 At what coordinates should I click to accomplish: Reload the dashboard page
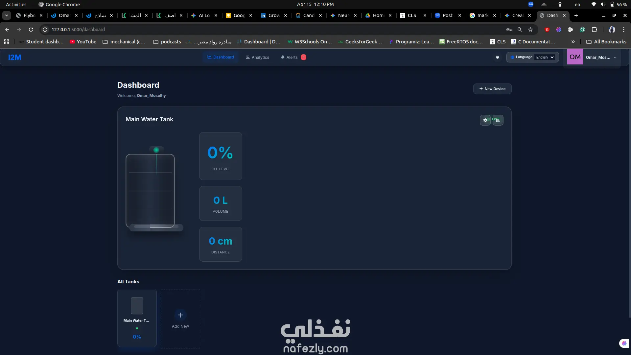31,30
